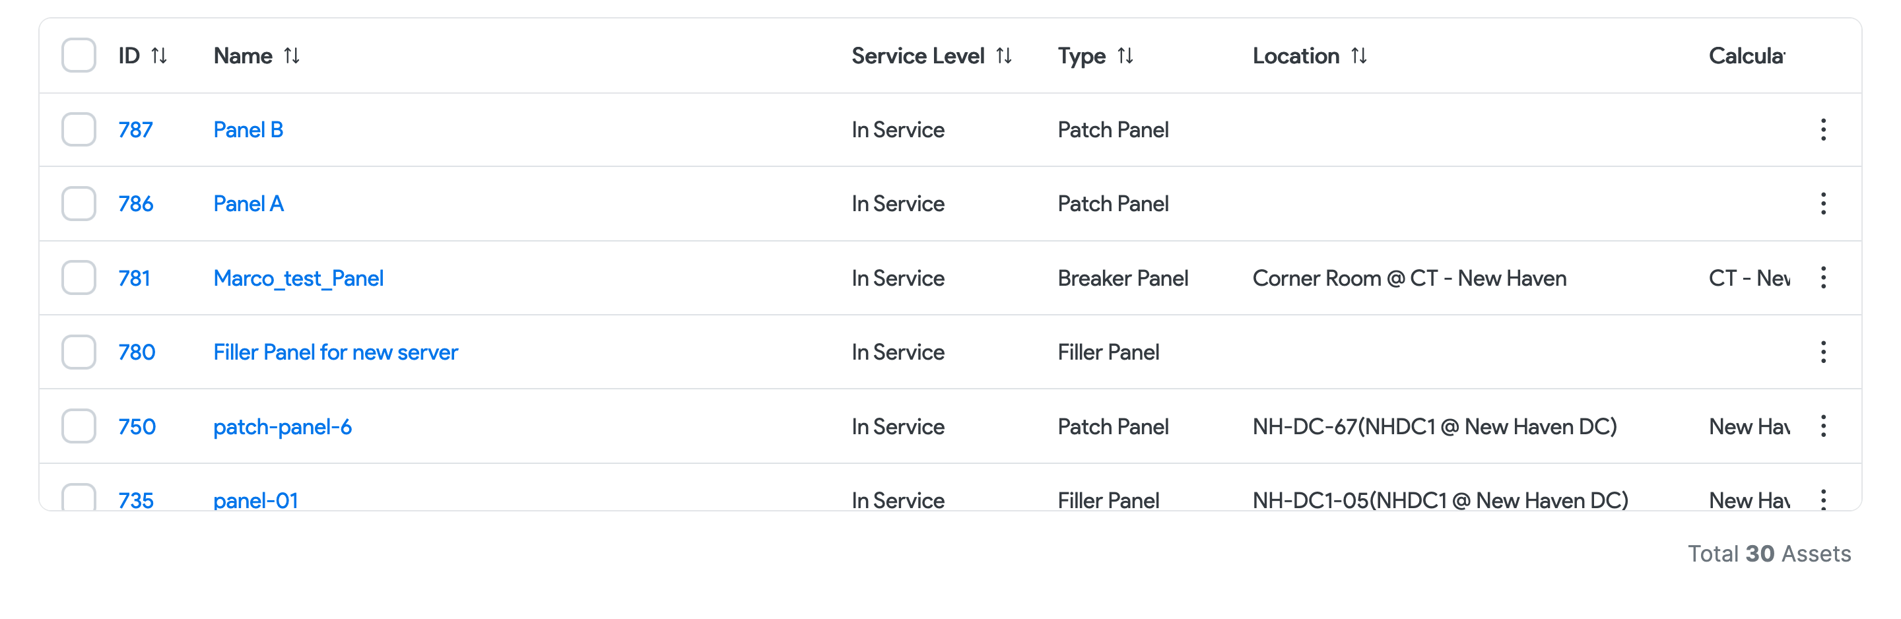This screenshot has height=619, width=1901.
Task: Open the dropdown menu for patch-panel-6
Action: pyautogui.click(x=1824, y=426)
